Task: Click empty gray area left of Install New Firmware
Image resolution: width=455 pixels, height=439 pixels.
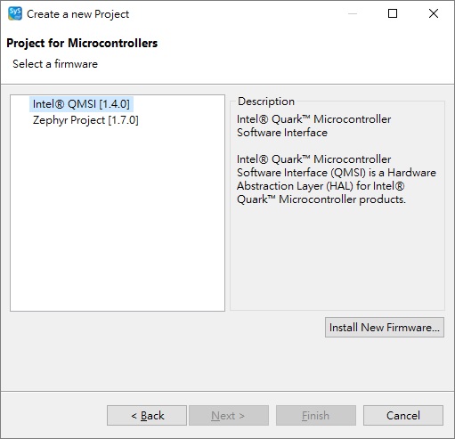Action: click(x=167, y=328)
